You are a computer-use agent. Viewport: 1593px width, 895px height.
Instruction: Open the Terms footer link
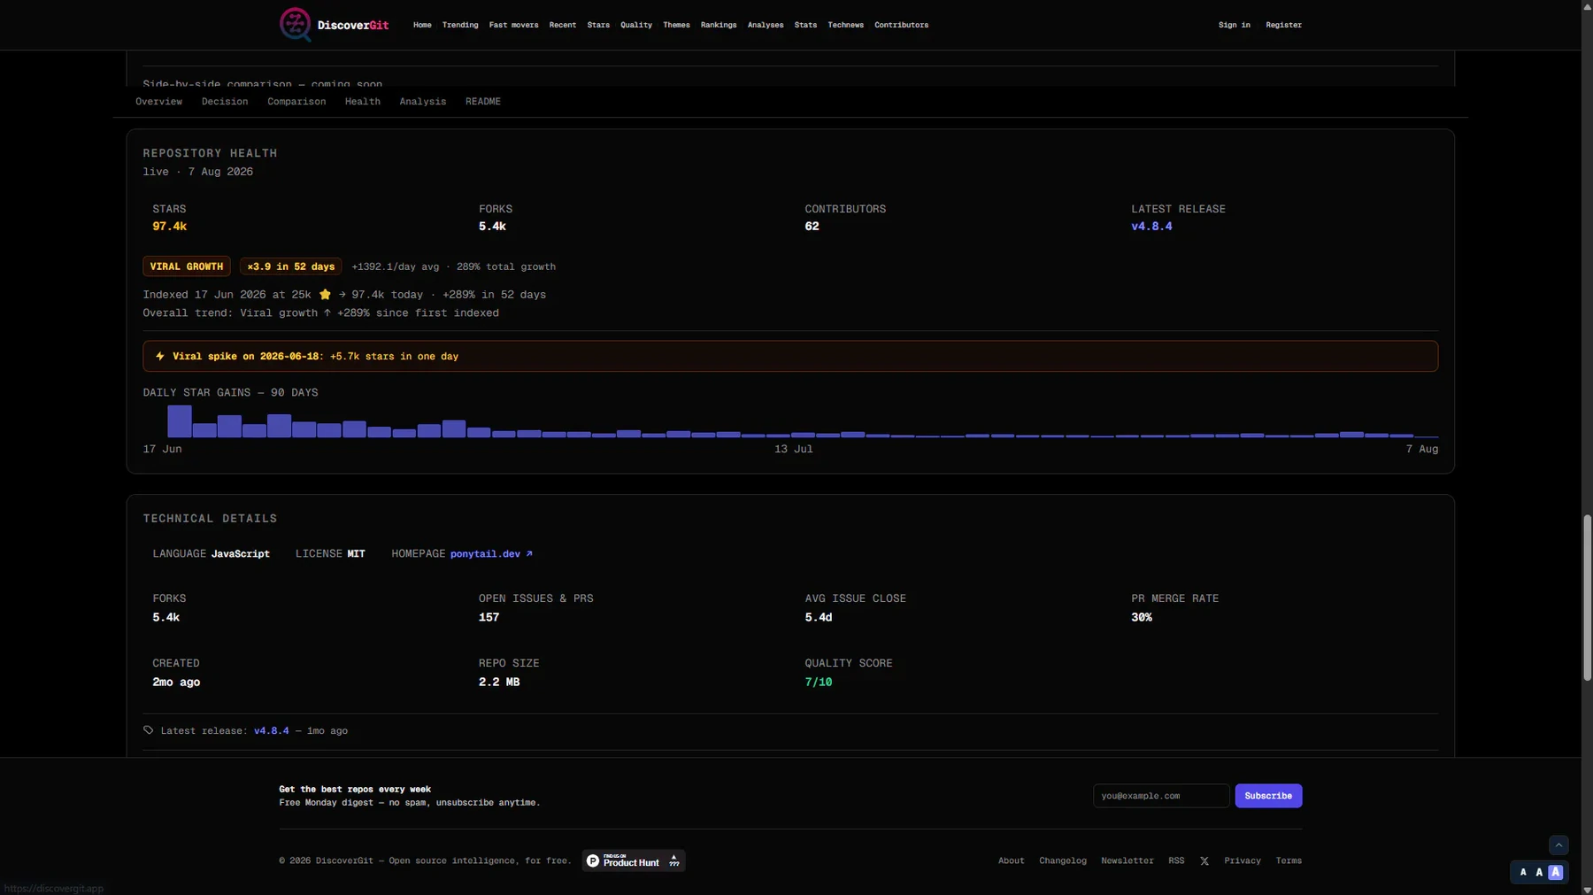pyautogui.click(x=1289, y=860)
